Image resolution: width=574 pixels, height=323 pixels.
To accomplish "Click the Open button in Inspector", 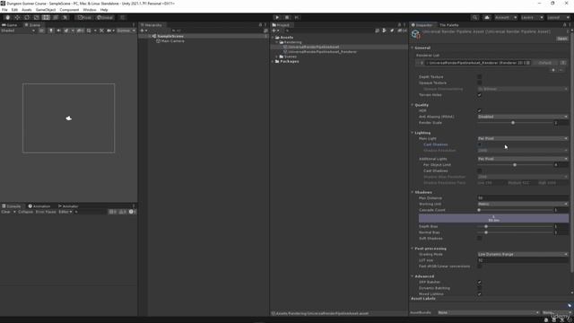I will [x=562, y=39].
